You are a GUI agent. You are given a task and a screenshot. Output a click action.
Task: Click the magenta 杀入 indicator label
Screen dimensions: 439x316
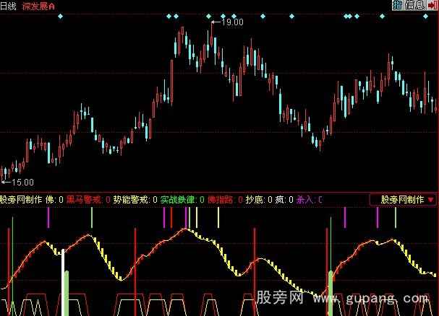point(304,199)
